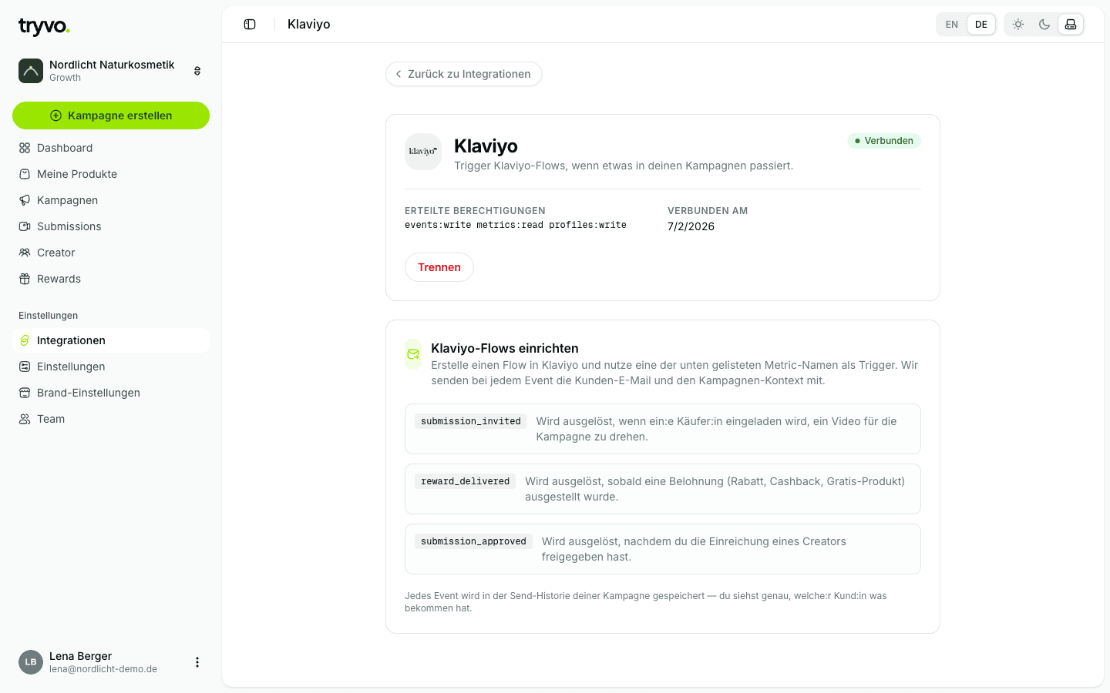
Task: Click the Creator people icon
Action: [25, 253]
